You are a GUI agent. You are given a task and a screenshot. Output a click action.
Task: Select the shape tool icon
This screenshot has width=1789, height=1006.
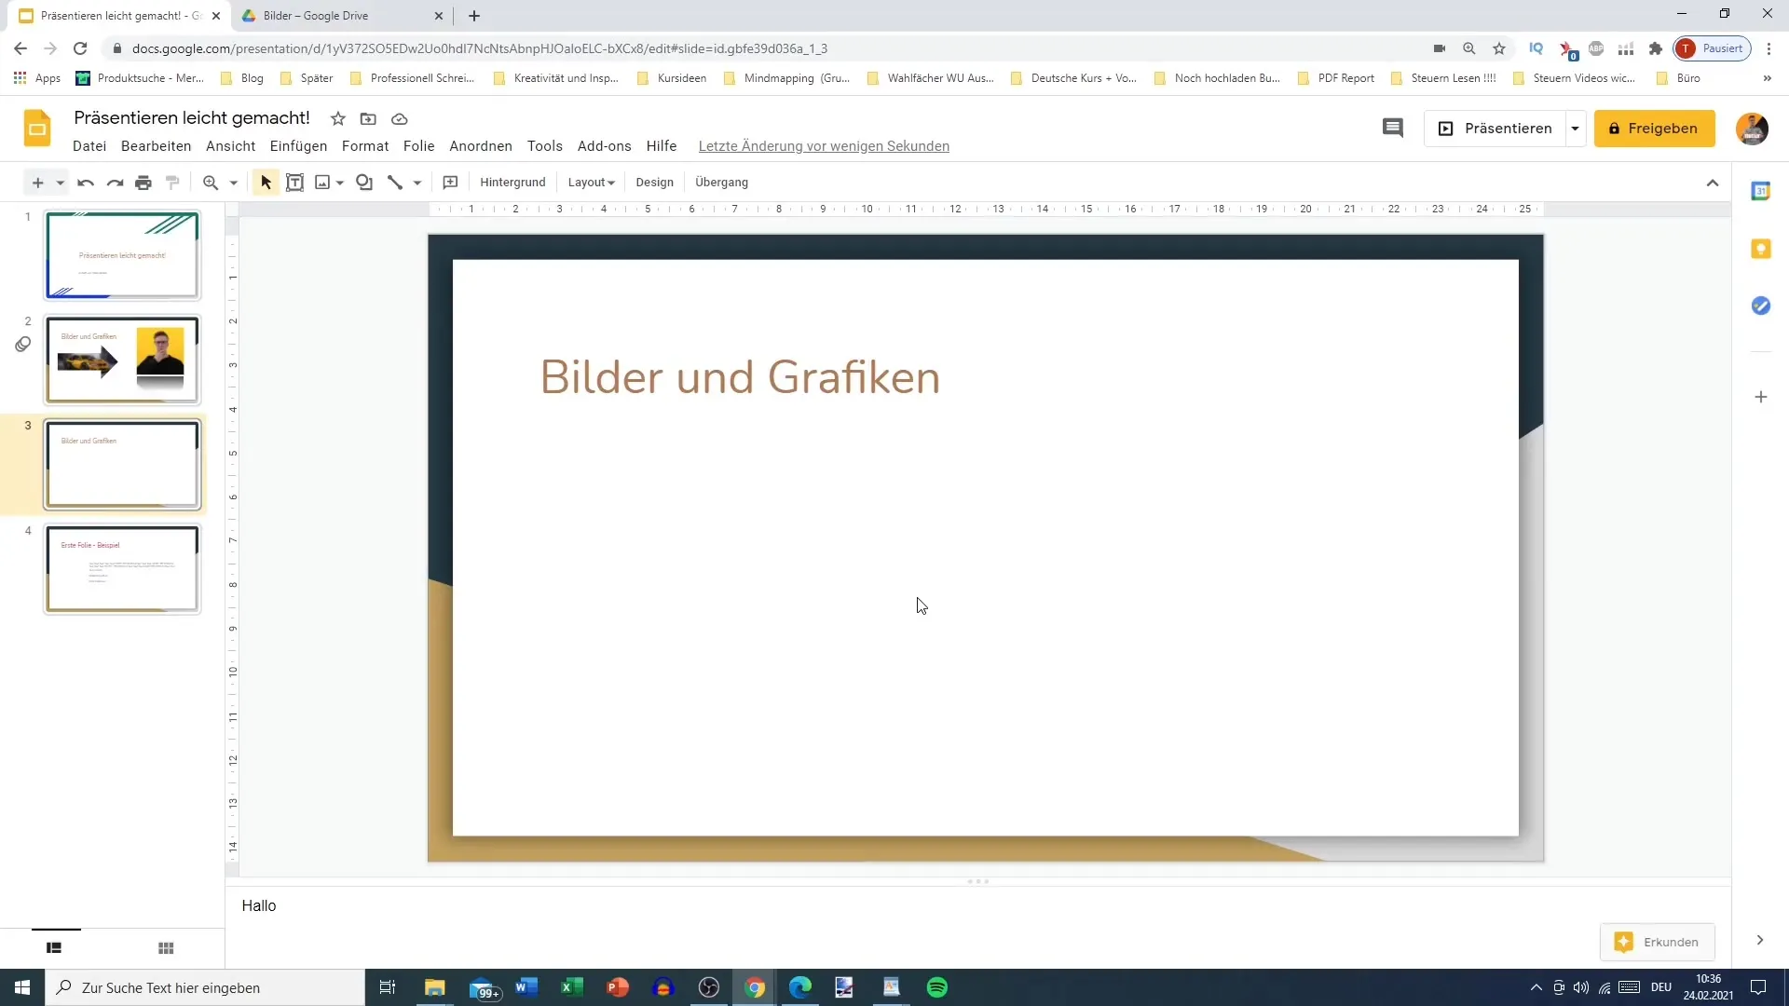click(x=364, y=183)
